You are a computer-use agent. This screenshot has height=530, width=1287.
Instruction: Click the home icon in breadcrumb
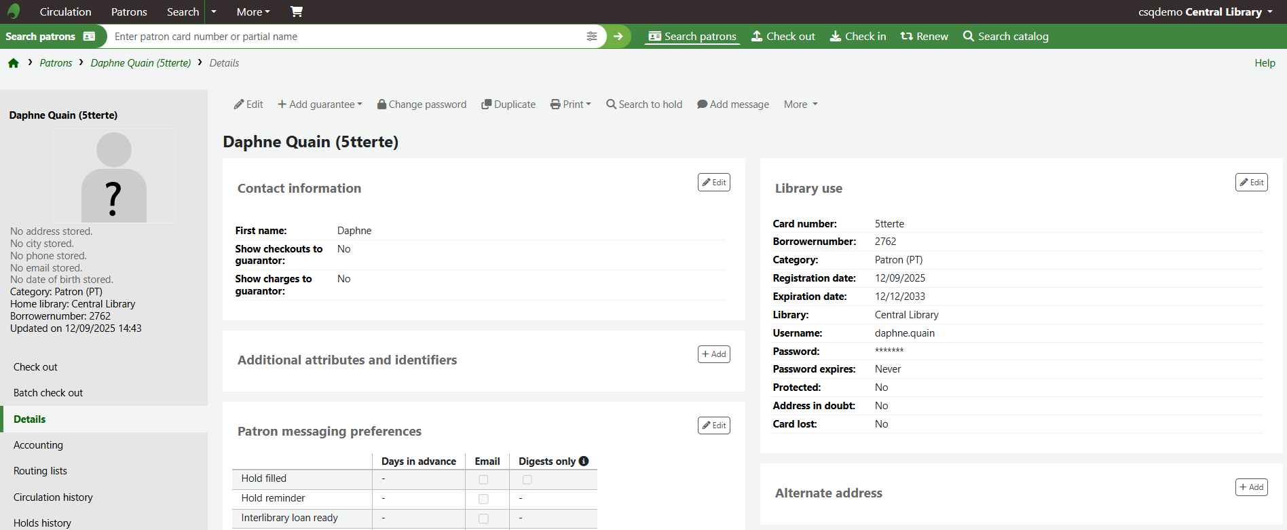pyautogui.click(x=14, y=63)
